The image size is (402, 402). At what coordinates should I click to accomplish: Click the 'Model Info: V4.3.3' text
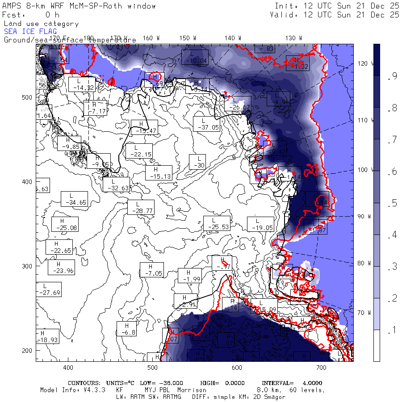pos(73,390)
